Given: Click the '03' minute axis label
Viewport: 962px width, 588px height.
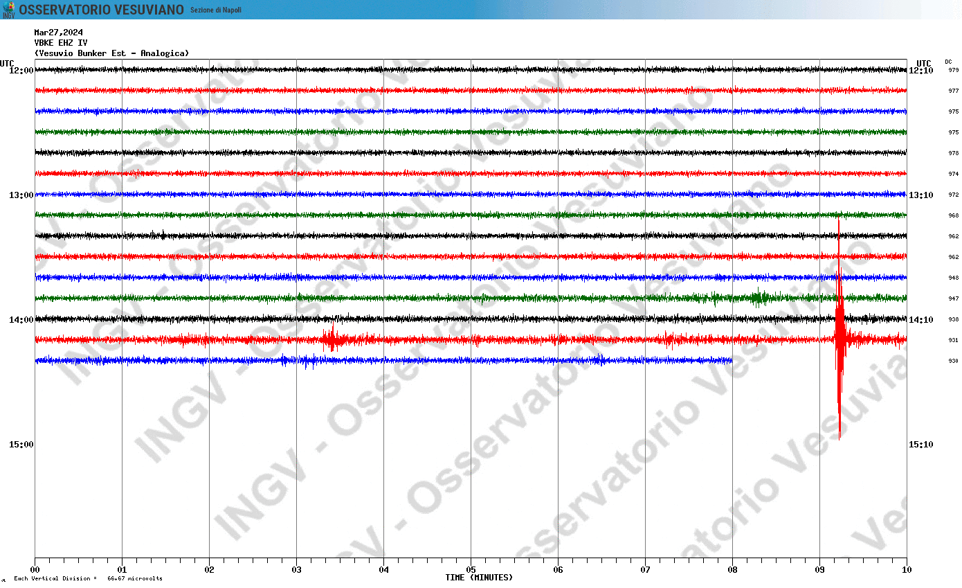Looking at the screenshot, I should (x=296, y=570).
